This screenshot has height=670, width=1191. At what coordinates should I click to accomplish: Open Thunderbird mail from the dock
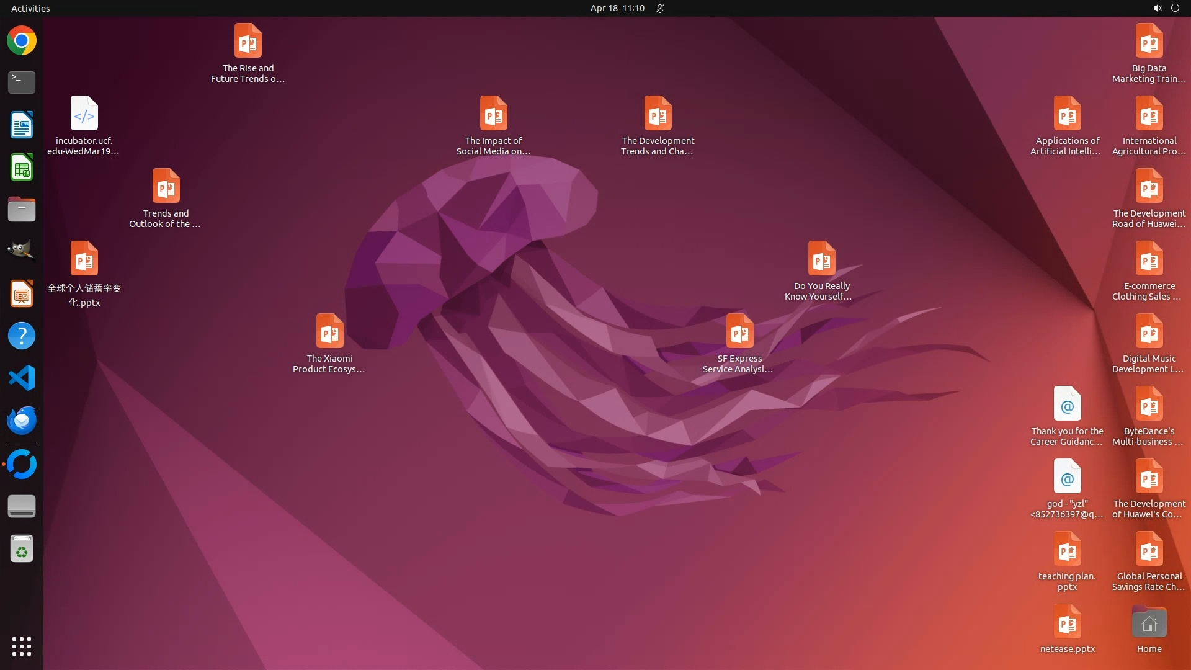point(22,420)
